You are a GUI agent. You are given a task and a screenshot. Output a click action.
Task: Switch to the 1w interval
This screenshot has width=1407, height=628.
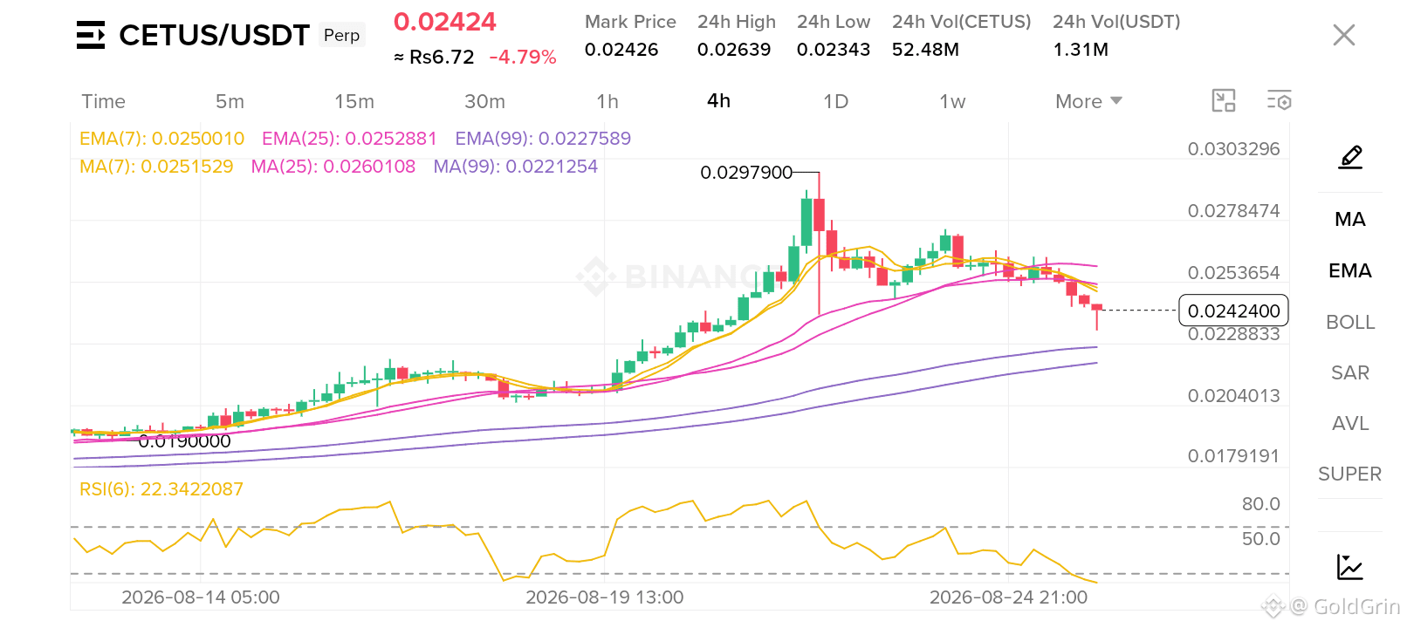(952, 101)
